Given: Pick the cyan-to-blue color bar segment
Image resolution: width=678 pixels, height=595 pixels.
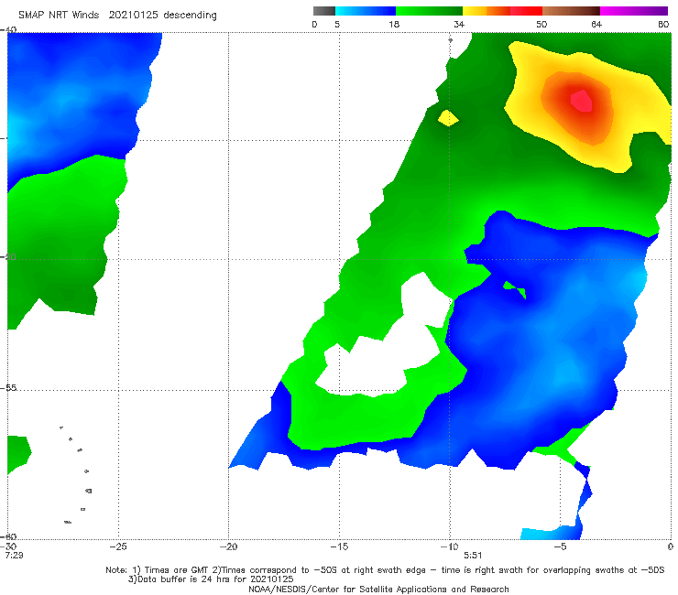Looking at the screenshot, I should click(x=366, y=11).
